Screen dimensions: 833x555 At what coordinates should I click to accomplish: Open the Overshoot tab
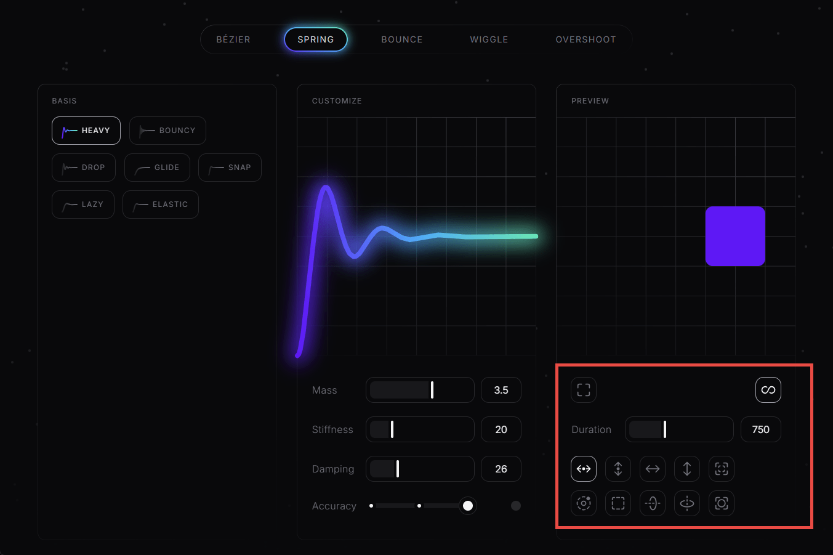tap(586, 39)
